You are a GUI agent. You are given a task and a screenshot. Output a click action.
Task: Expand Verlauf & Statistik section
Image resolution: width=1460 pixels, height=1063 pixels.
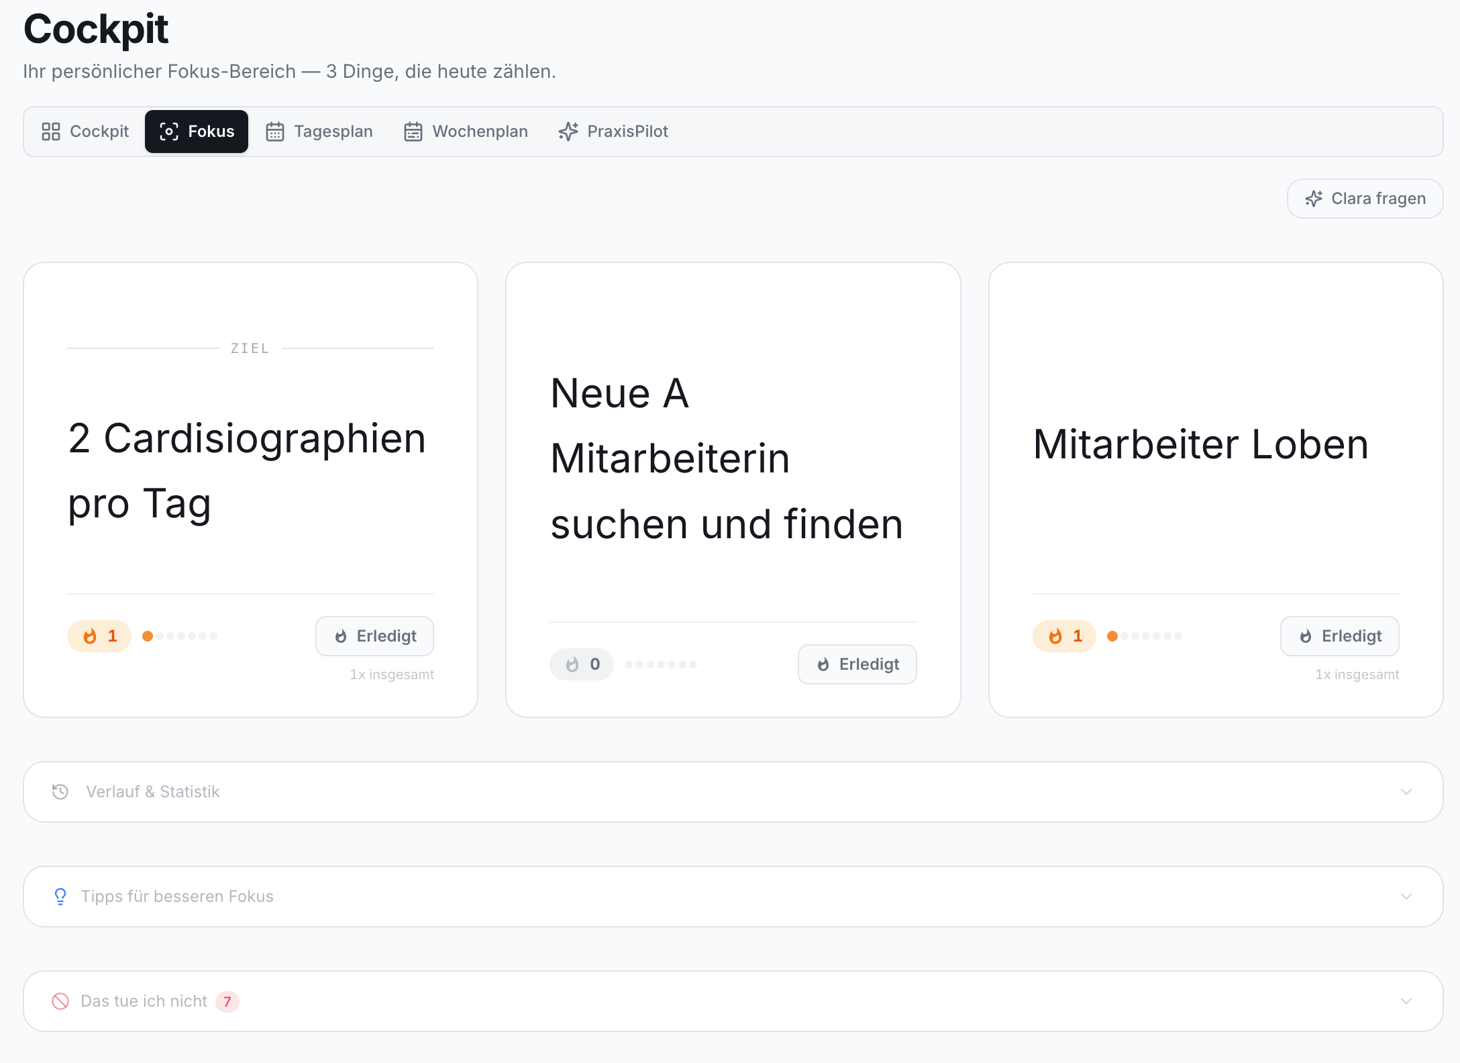coord(733,792)
